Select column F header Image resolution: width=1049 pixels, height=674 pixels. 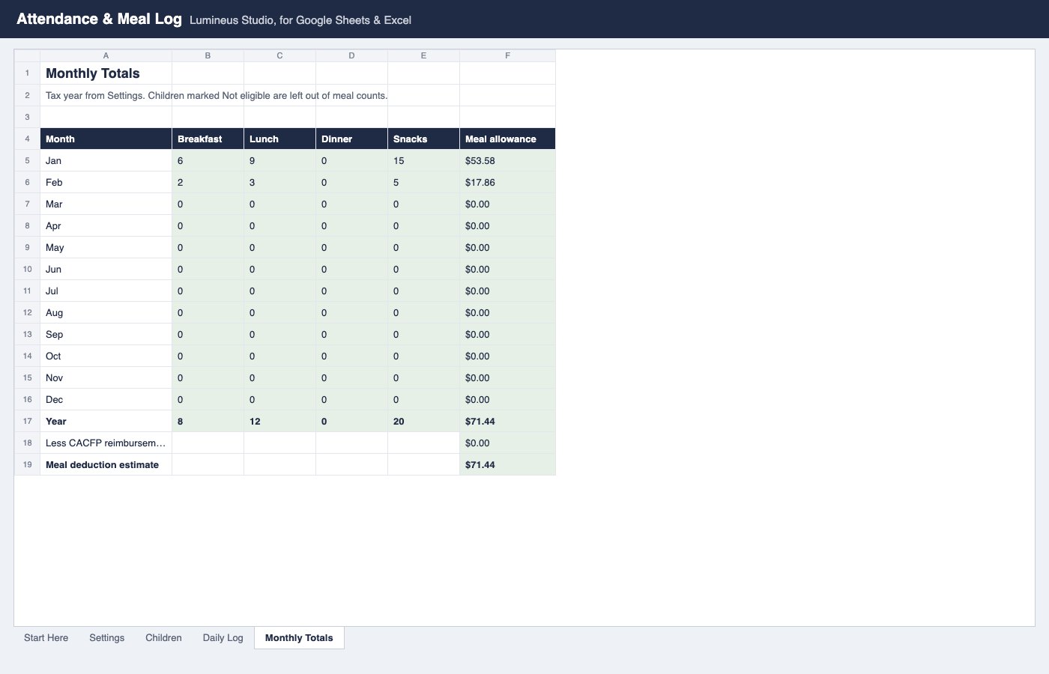(507, 56)
